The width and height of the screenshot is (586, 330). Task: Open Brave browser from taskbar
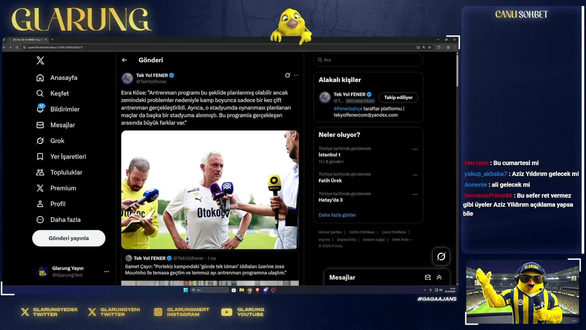[258, 290]
